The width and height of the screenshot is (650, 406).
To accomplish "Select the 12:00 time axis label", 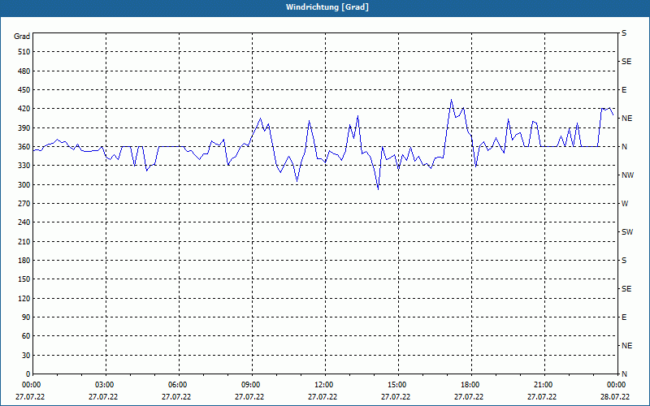I will [323, 385].
